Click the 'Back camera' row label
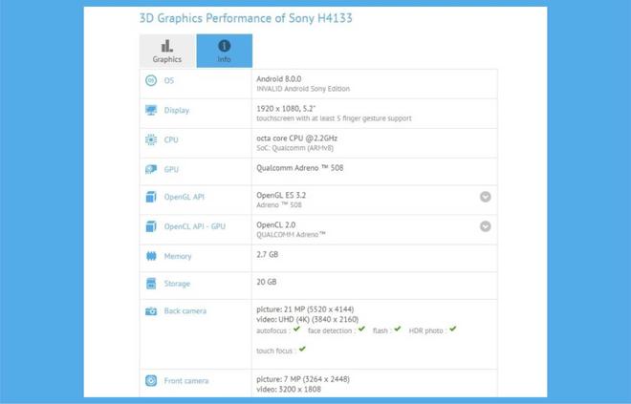 (185, 311)
